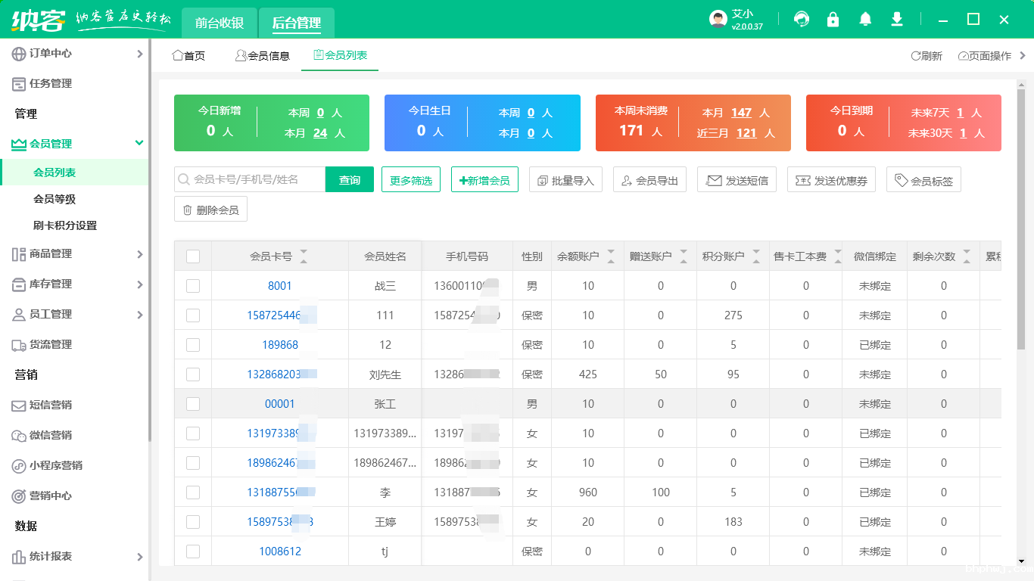Sort by 余额账户 column arrows

coord(611,256)
